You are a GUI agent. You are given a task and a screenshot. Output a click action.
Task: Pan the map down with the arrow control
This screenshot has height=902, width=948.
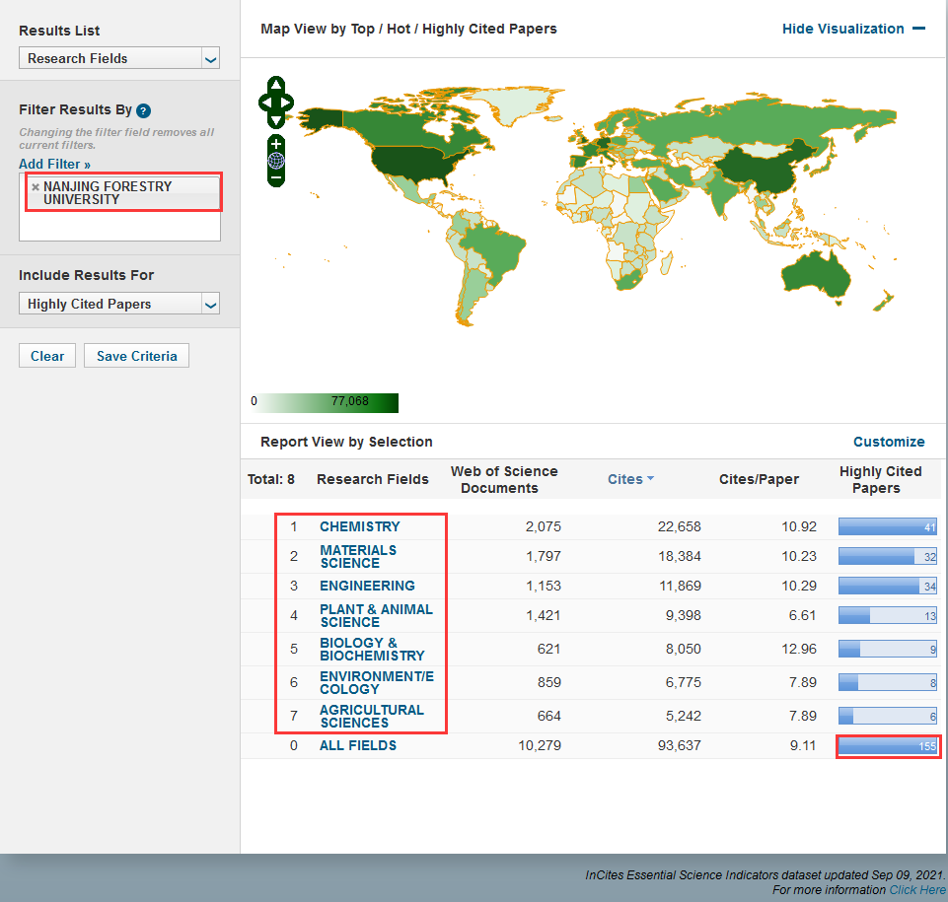click(275, 121)
